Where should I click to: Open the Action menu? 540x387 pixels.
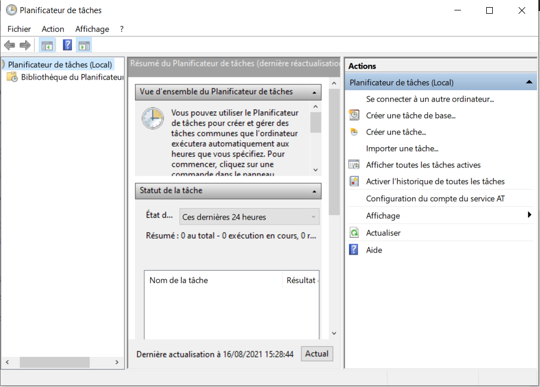pos(52,29)
